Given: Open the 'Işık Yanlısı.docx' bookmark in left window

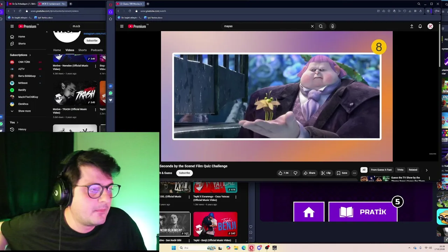Looking at the screenshot, I should tap(43, 17).
